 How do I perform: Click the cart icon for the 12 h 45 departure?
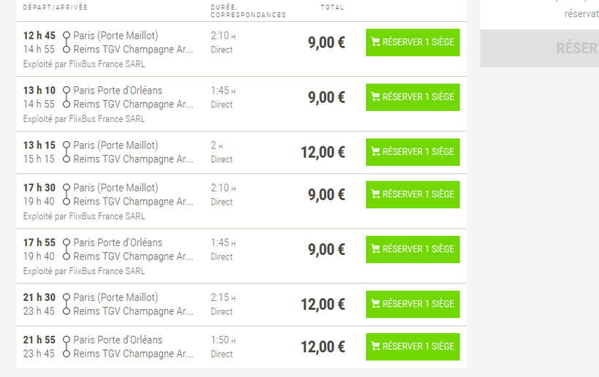pyautogui.click(x=375, y=42)
